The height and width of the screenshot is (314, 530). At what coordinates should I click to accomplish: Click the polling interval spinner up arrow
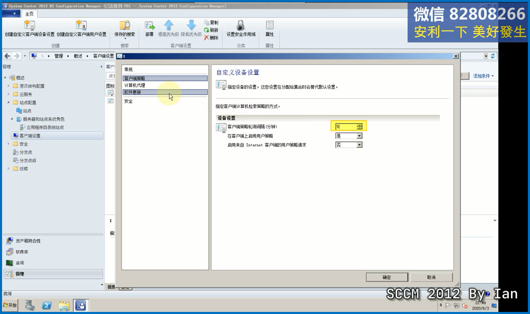[x=360, y=125]
